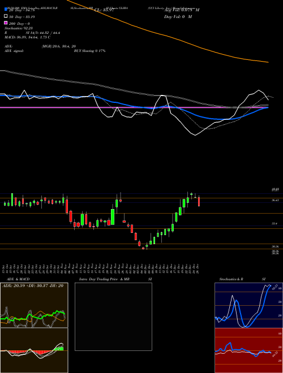
Task: Click the 'Intra Day Trading Price & MR' title
Action: pos(104,279)
